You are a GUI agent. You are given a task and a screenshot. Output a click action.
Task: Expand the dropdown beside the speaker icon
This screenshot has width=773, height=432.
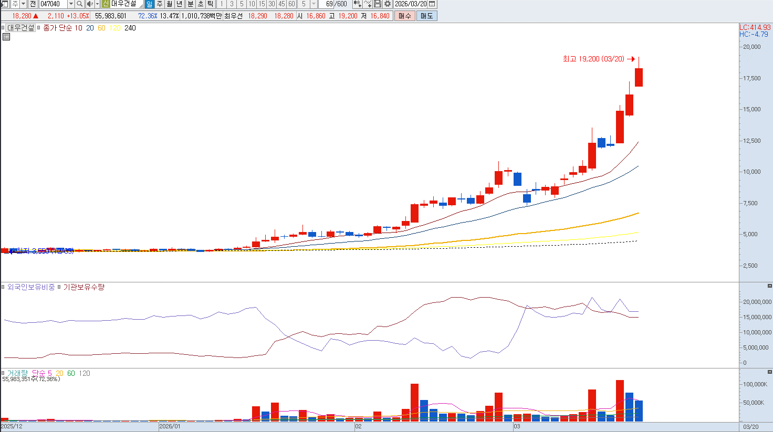97,4
